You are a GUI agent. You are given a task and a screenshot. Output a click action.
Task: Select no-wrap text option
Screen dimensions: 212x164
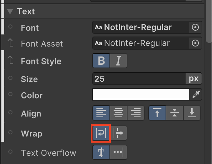(x=118, y=133)
